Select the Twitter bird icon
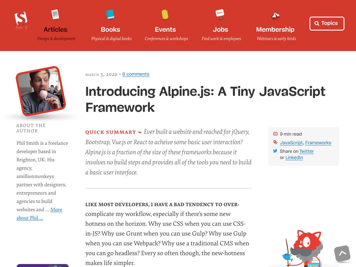Image resolution: width=356 pixels, height=267 pixels. point(275,151)
